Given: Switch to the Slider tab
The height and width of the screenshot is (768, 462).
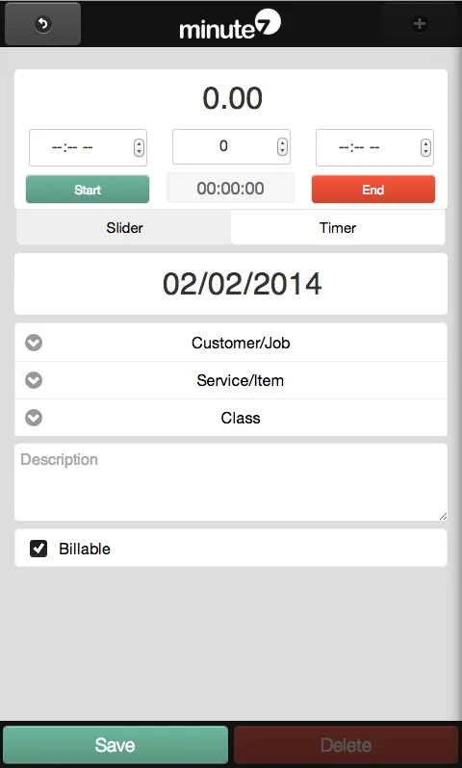Looking at the screenshot, I should click(124, 228).
